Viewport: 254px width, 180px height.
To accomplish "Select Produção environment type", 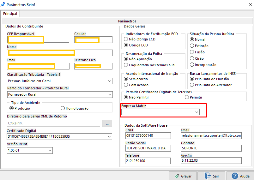I will pos(11,108).
